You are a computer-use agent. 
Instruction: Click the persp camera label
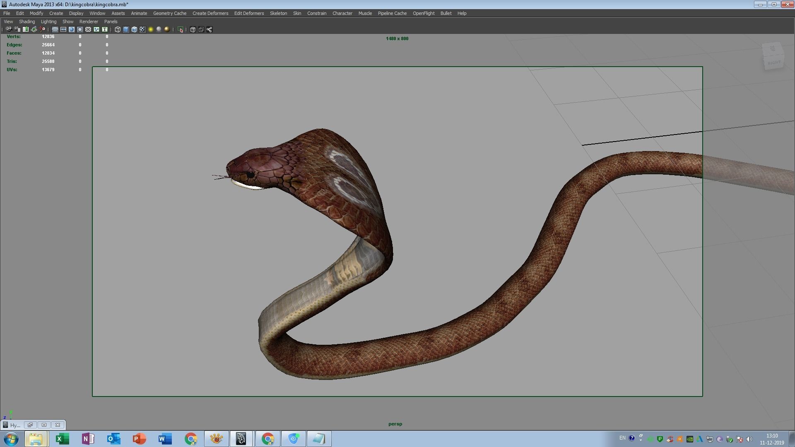[395, 424]
